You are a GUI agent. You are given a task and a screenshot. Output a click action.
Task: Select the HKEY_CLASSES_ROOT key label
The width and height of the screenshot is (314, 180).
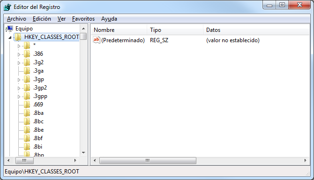point(52,37)
